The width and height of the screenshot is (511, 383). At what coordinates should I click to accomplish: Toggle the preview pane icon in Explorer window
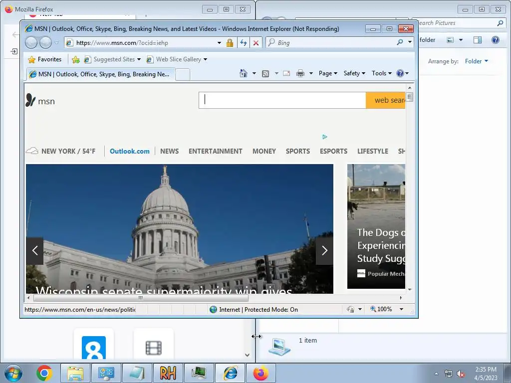pos(478,40)
